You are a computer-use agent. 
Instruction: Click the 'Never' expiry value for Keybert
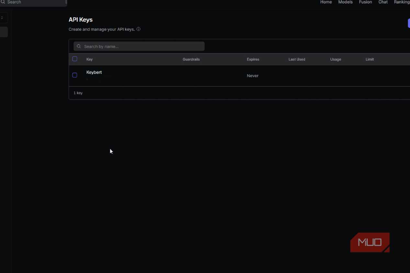(x=253, y=76)
